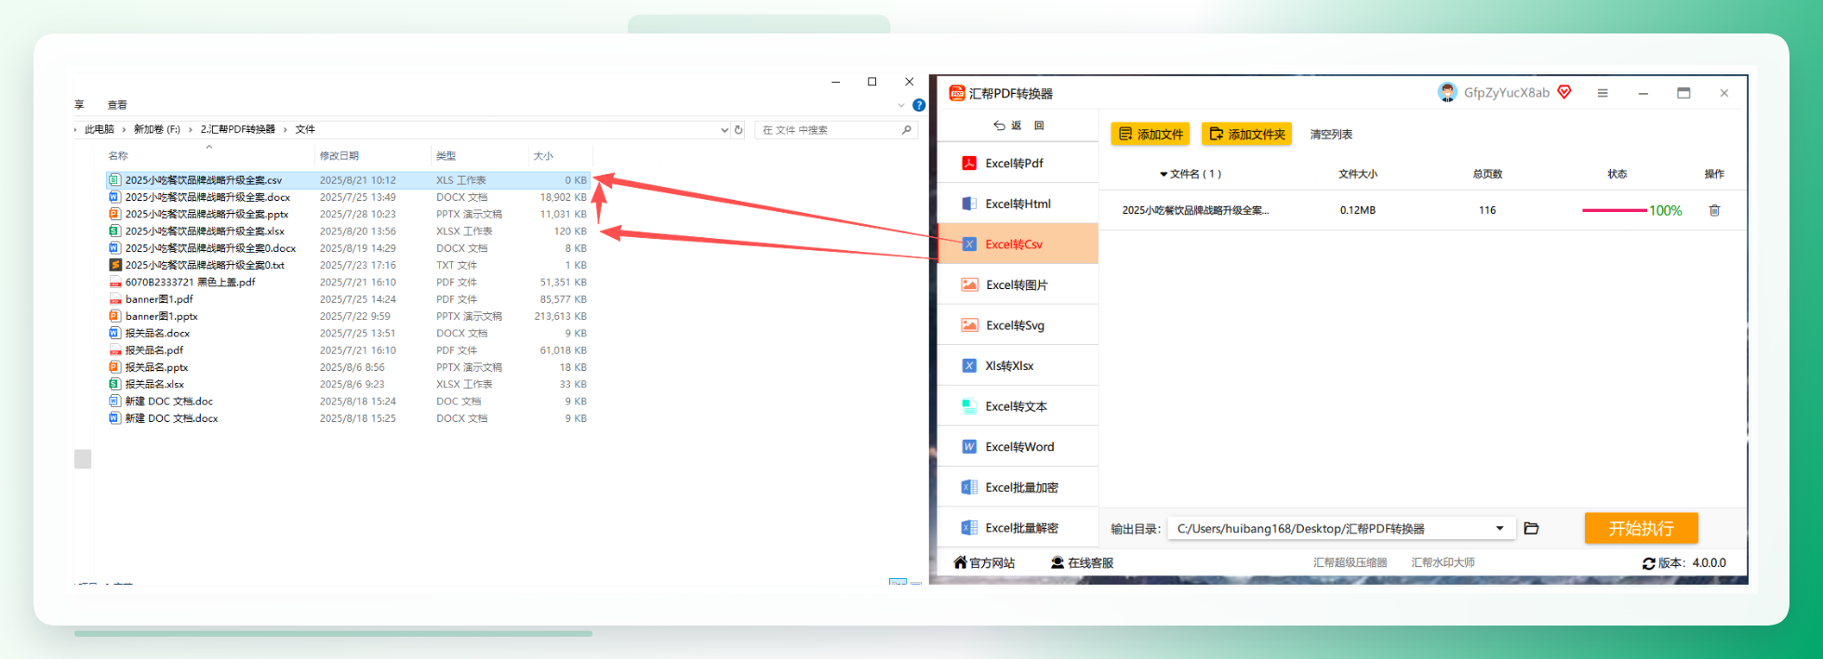The height and width of the screenshot is (659, 1823).
Task: Click the 添加文件 button
Action: point(1151,134)
